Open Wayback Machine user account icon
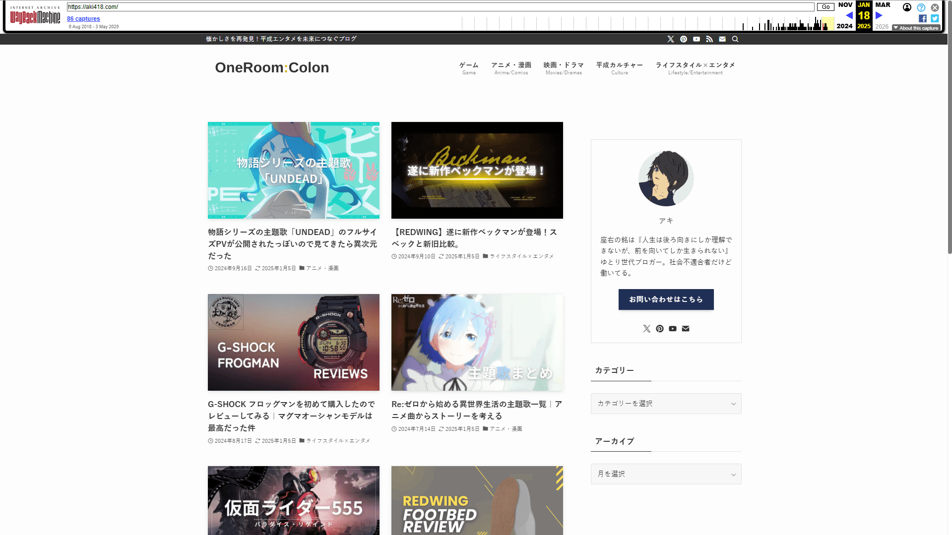Image resolution: width=952 pixels, height=535 pixels. 907,7
